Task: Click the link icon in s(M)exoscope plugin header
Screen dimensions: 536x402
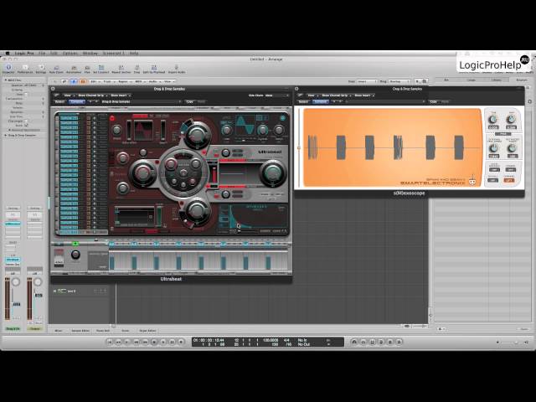Action: point(300,95)
